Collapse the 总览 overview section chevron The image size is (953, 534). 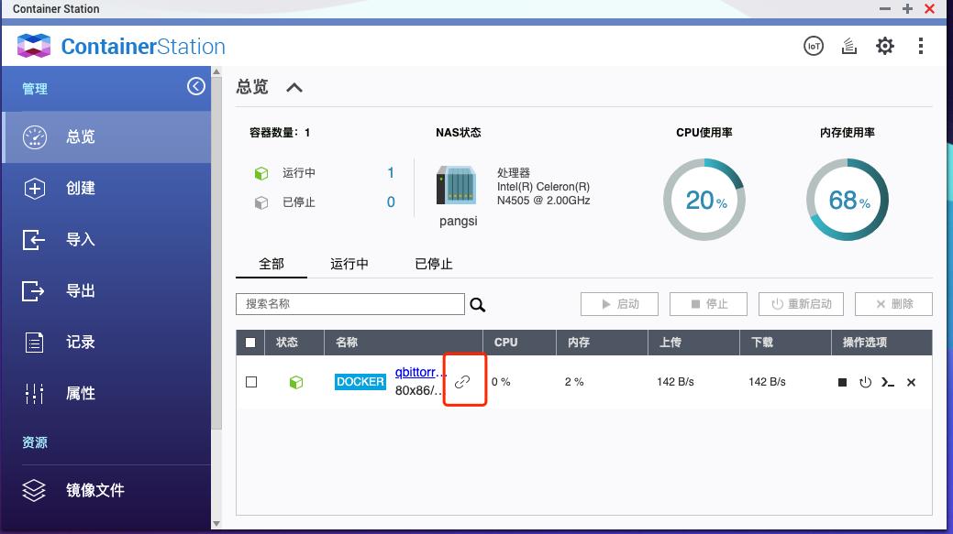coord(295,87)
